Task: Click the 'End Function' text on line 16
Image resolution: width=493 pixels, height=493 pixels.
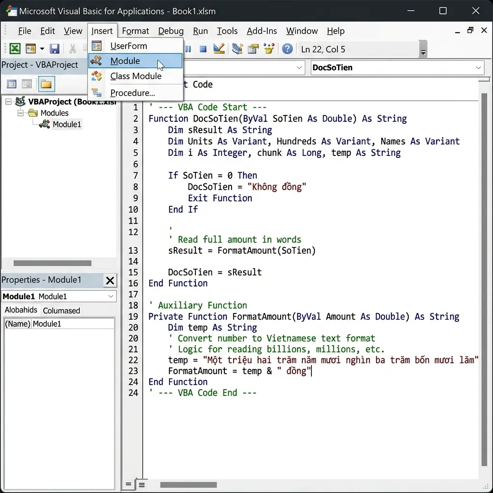Action: point(178,283)
